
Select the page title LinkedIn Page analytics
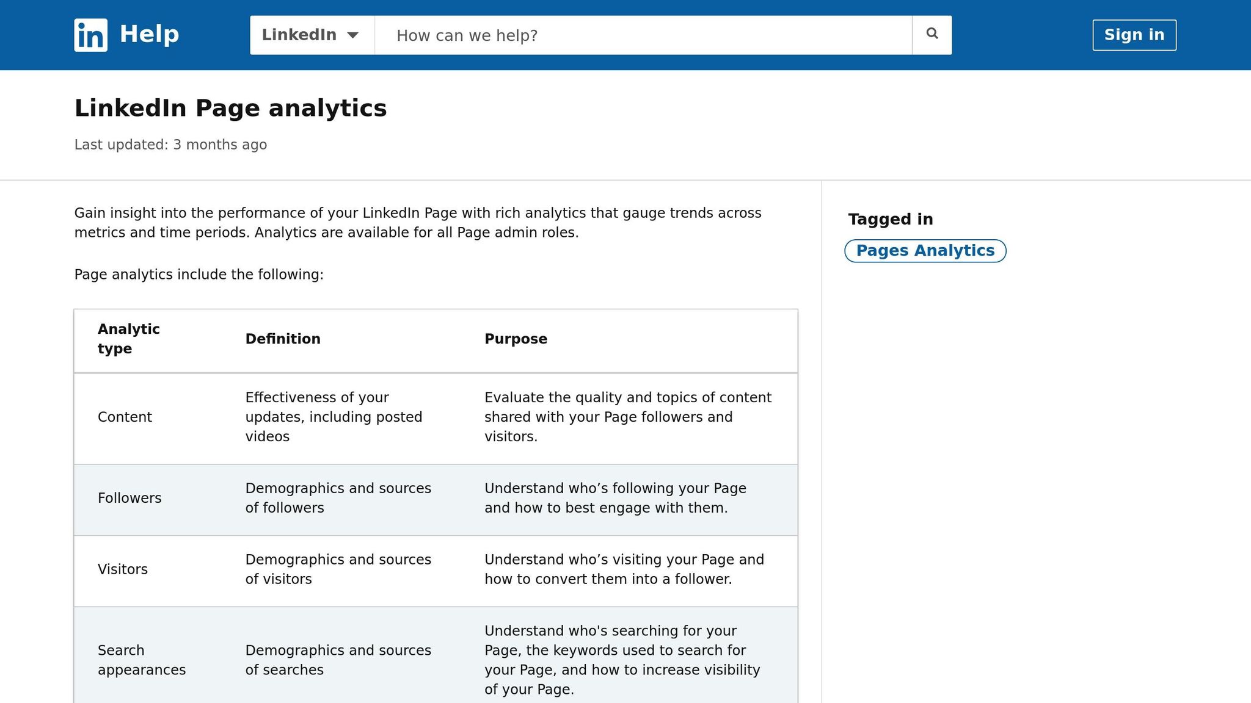230,108
